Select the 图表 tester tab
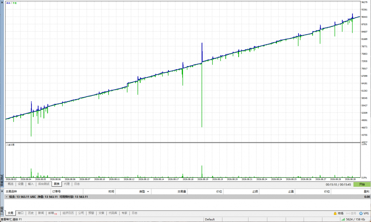 [x=57, y=184]
